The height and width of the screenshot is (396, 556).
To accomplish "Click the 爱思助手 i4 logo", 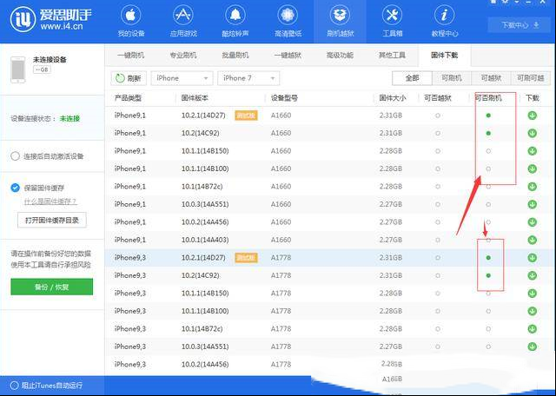I will tap(50, 19).
